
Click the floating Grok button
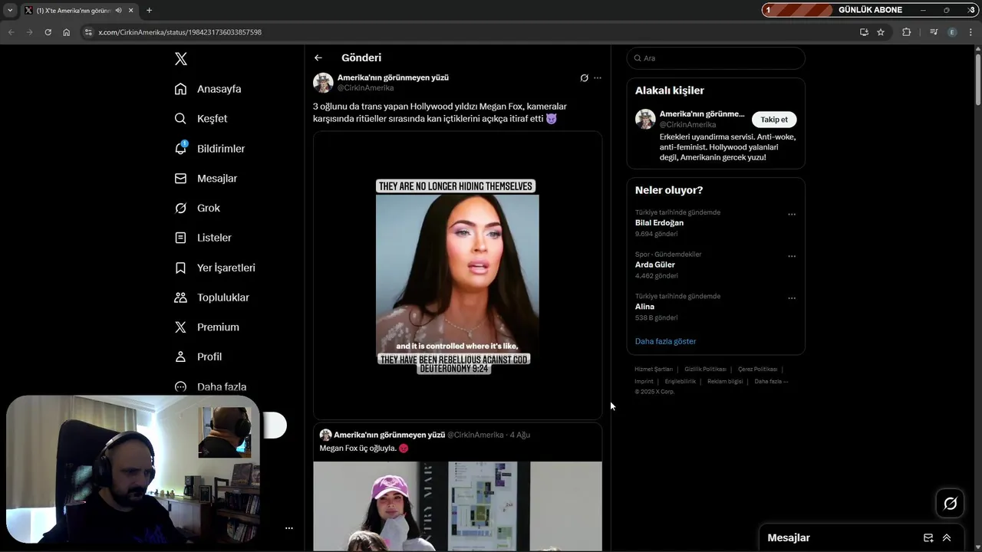point(950,504)
